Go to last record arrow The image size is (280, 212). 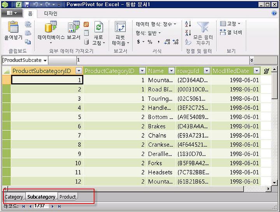(59, 207)
